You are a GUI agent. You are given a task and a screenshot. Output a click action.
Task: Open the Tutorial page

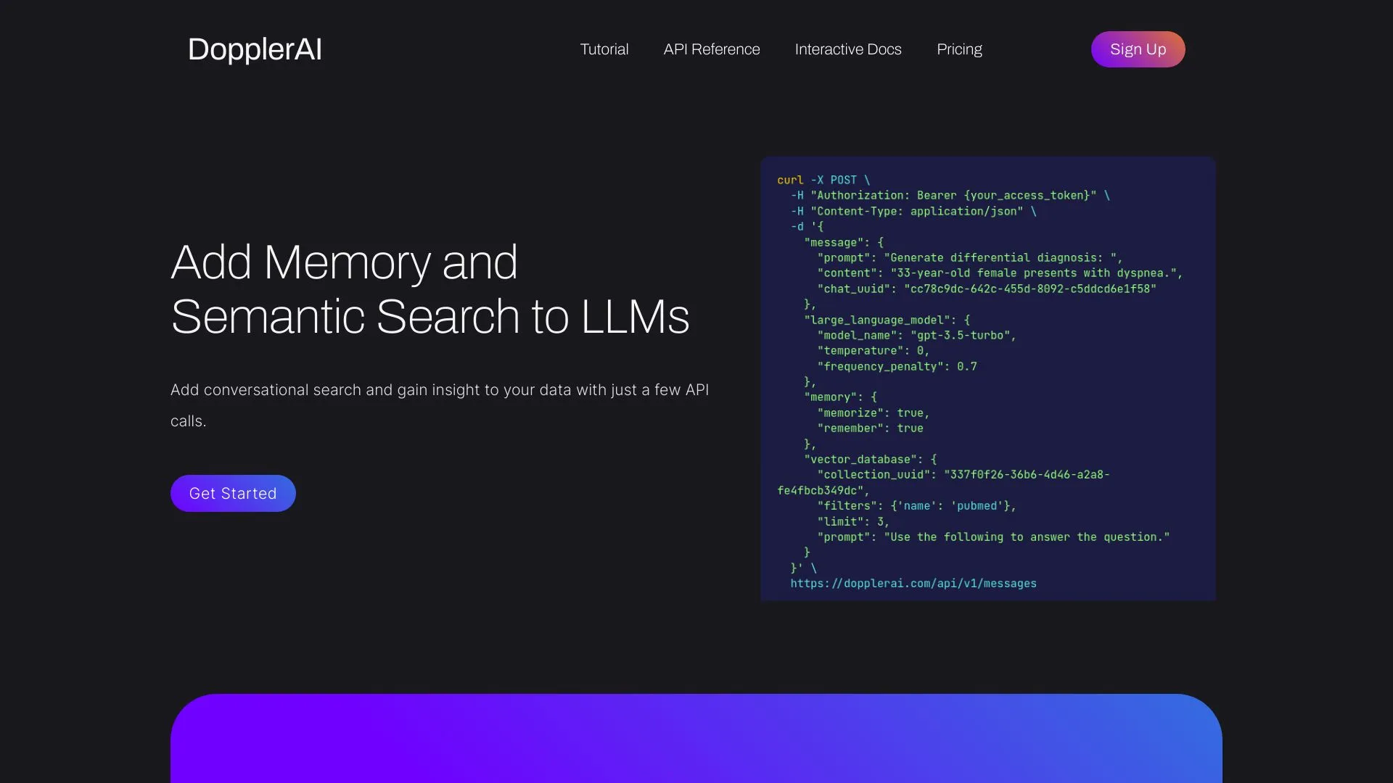click(604, 49)
